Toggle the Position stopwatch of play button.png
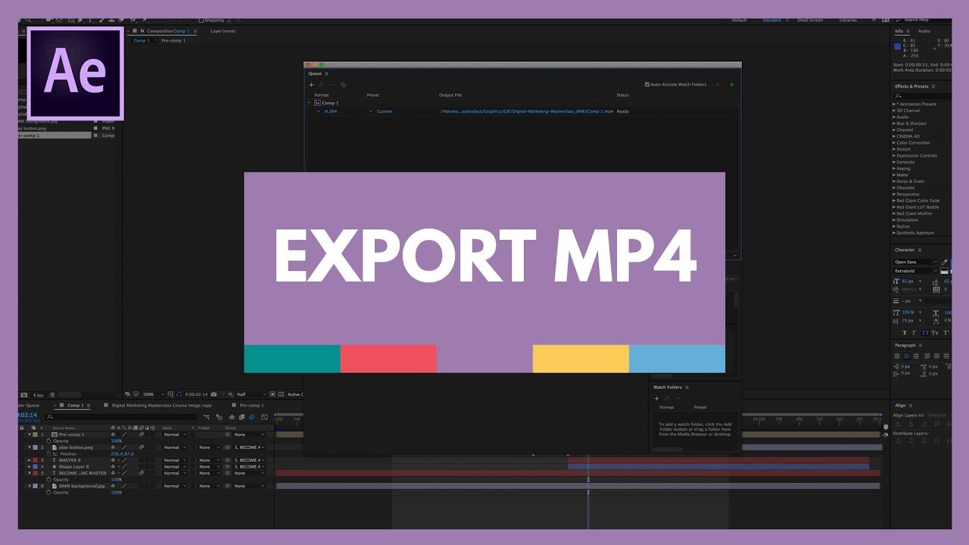Screen dimensions: 969x545 [48, 453]
